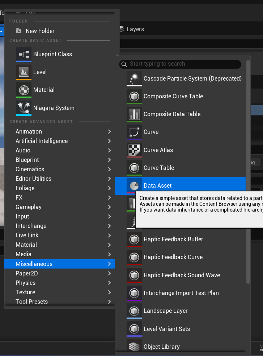This screenshot has height=356, width=263.
Task: Open the Texture category
Action: pos(60,292)
